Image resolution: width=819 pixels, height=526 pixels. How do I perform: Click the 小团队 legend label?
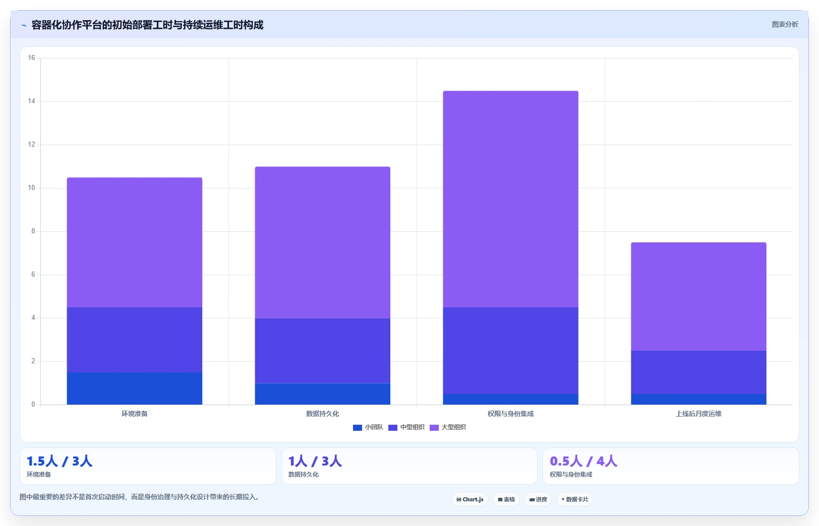374,427
